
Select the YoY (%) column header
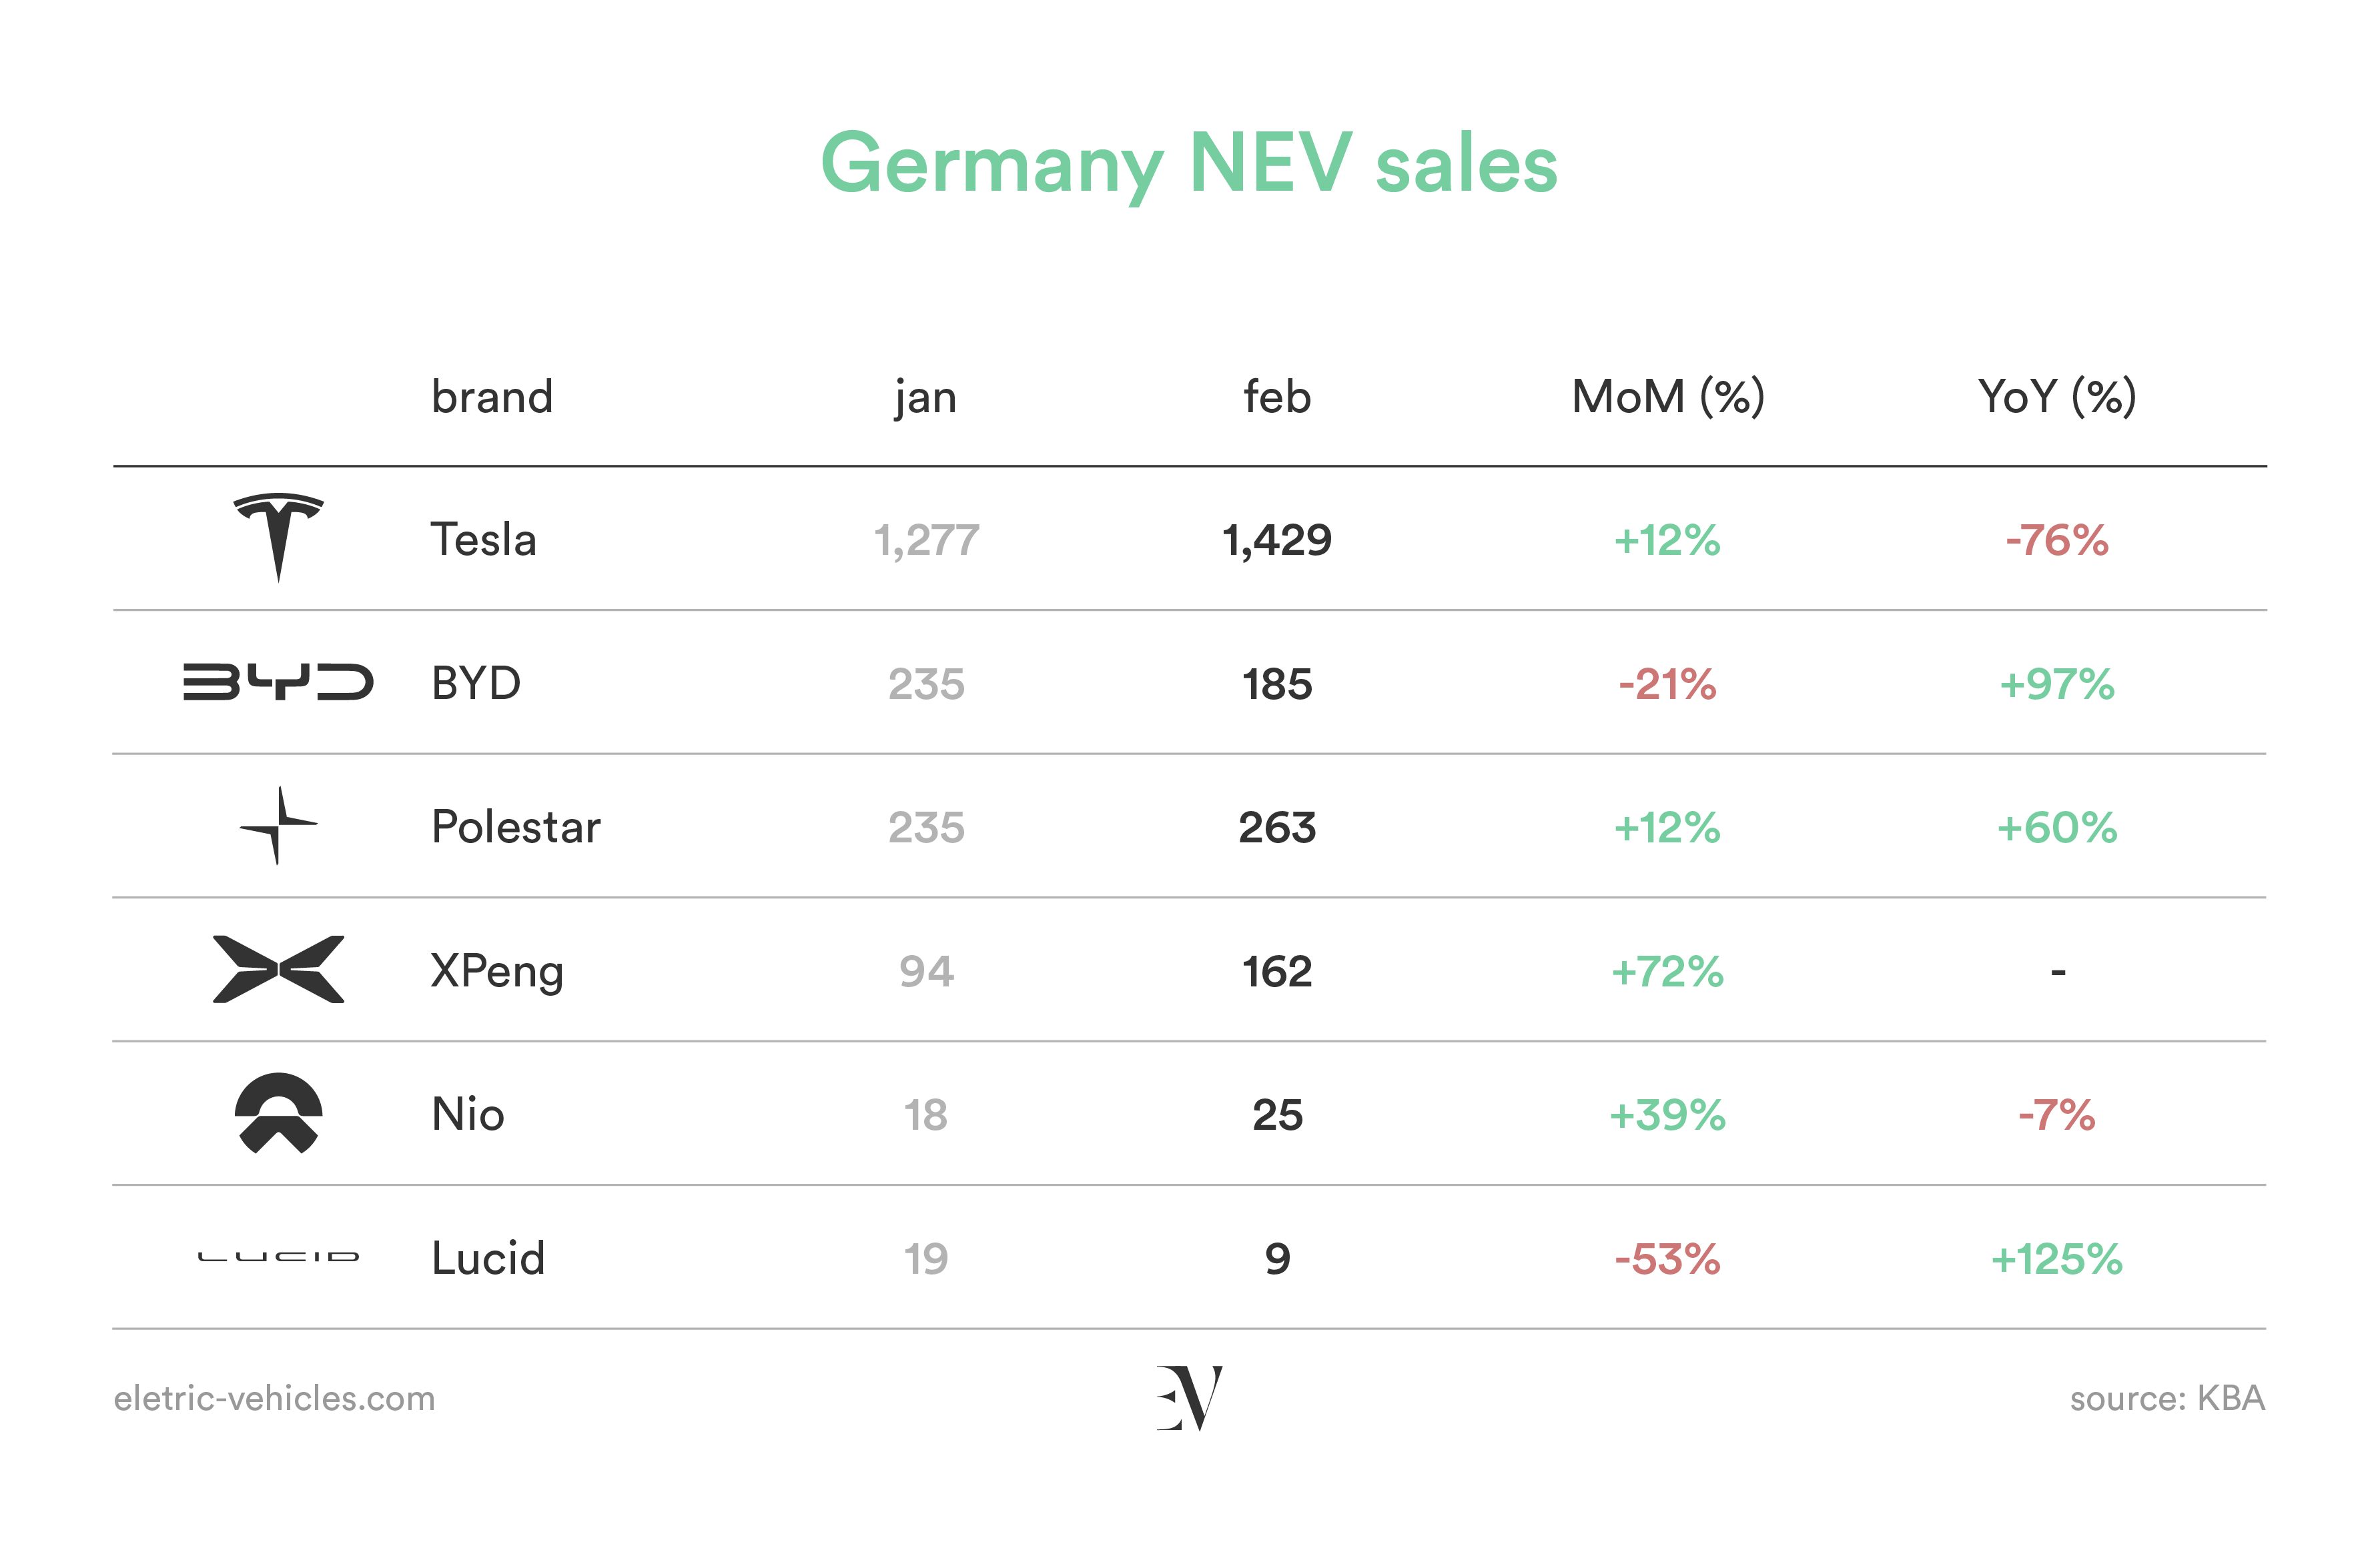click(x=2057, y=397)
